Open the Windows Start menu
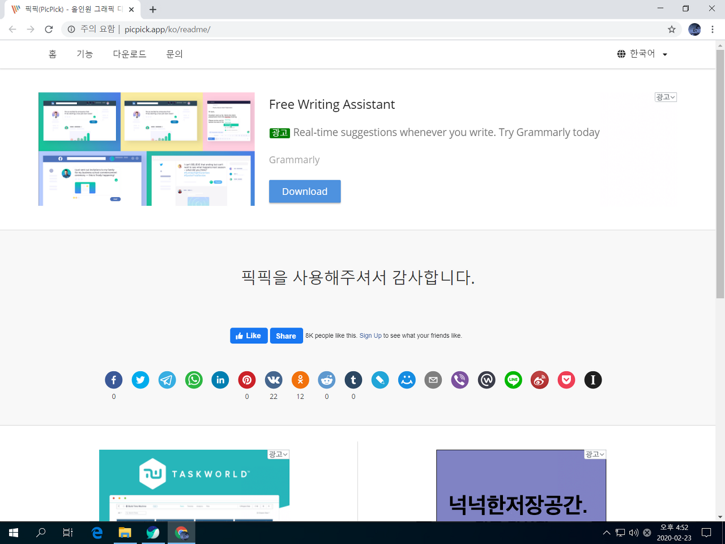The width and height of the screenshot is (725, 544). click(x=14, y=533)
